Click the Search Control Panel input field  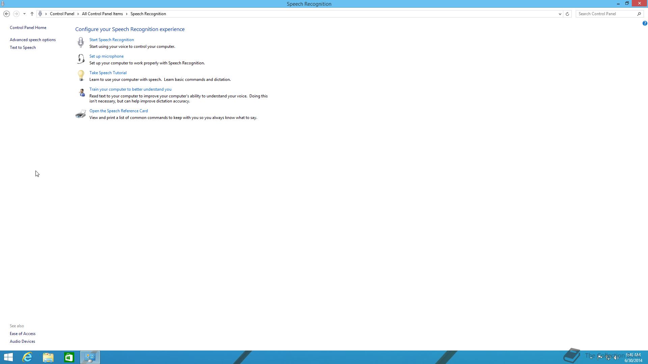[606, 14]
